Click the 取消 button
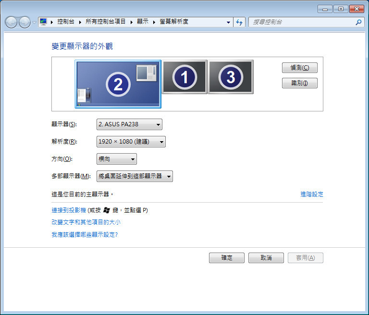This screenshot has width=369, height=315. point(266,258)
